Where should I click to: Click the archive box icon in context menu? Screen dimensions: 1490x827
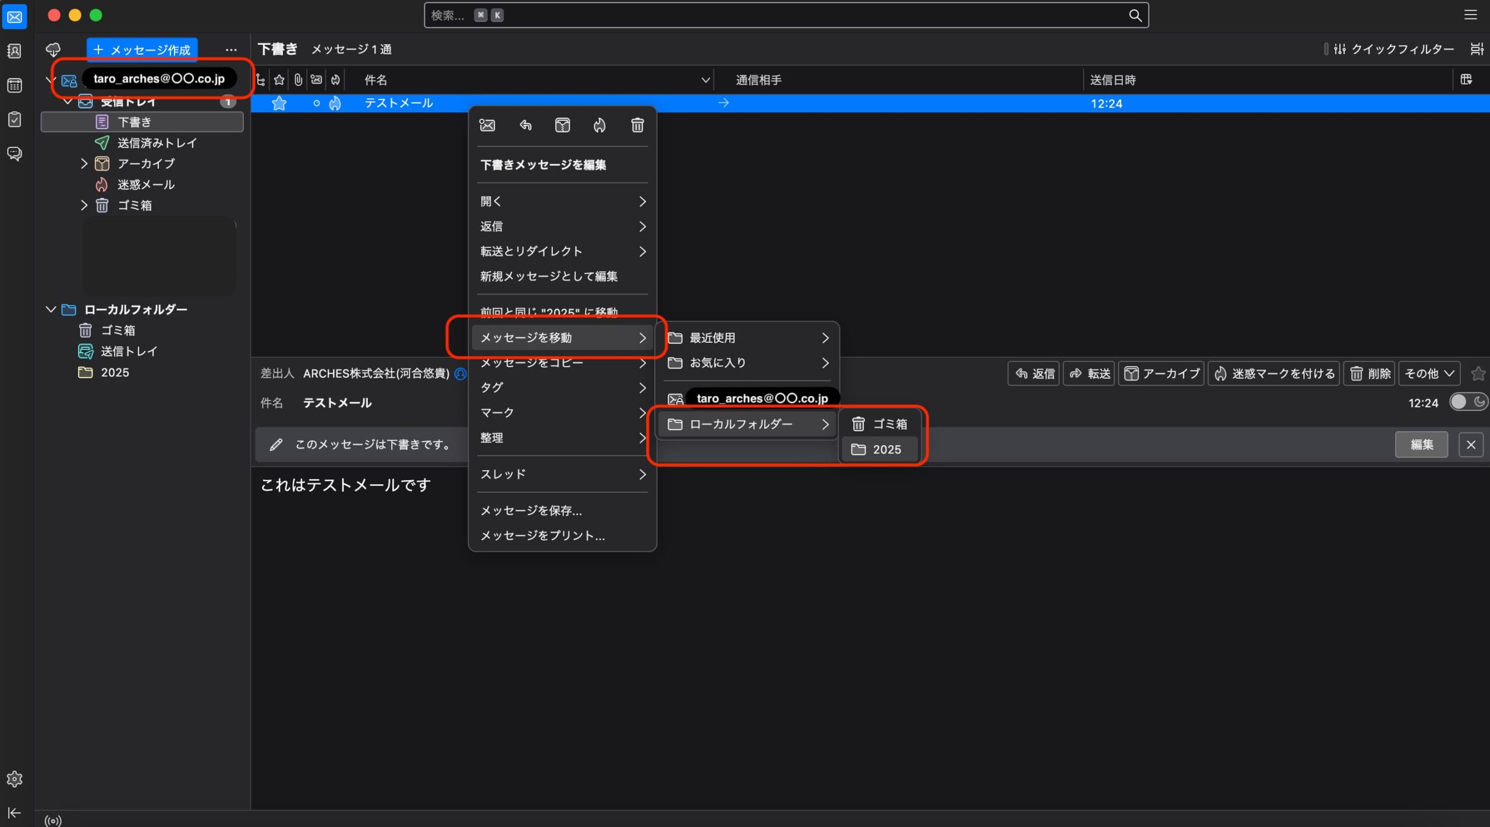tap(562, 125)
